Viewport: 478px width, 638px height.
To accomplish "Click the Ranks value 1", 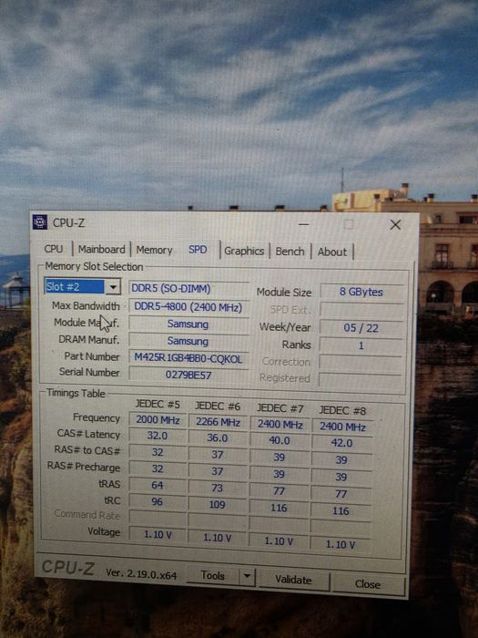I will (x=361, y=345).
